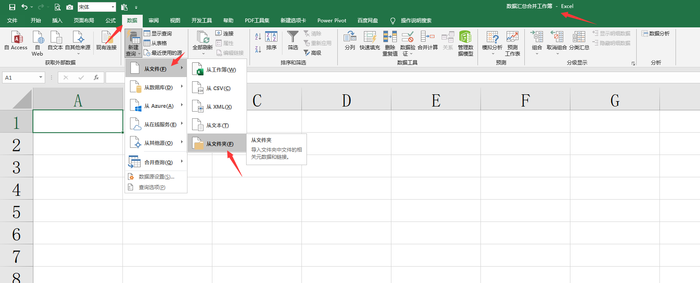Click 显示查询 show queries
The image size is (700, 283).
click(x=158, y=33)
